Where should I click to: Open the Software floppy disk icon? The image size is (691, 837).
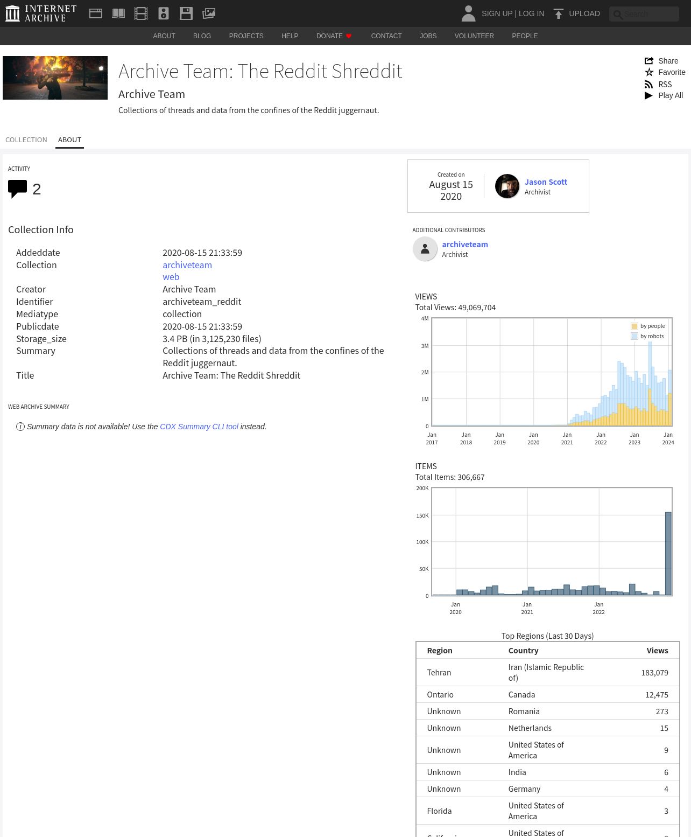pyautogui.click(x=186, y=13)
